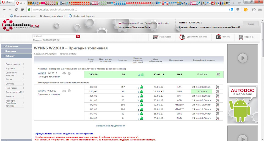Add the 326,00 TMT offer to cart

click(x=218, y=96)
